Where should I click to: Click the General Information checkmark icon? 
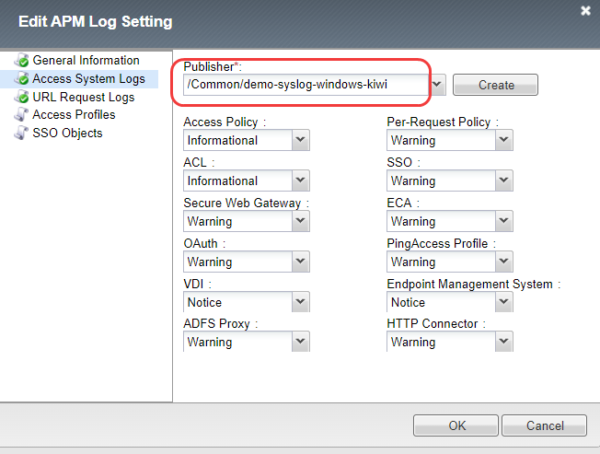tap(21, 61)
